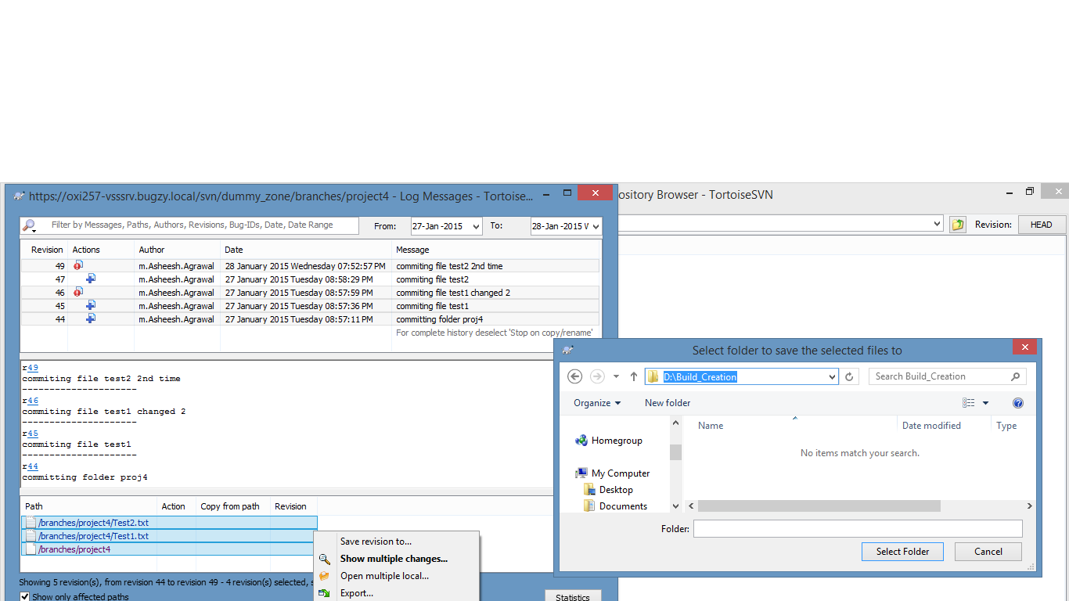This screenshot has width=1069, height=601.
Task: Go forward in the folder dialog
Action: (x=597, y=376)
